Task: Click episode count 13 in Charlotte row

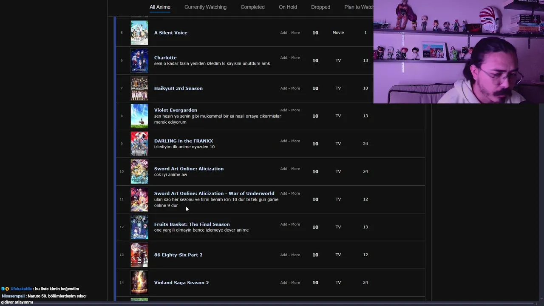Action: click(365, 60)
